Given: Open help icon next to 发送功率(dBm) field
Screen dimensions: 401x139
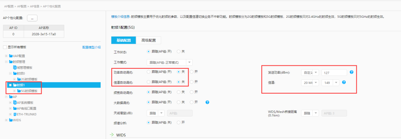Looking at the screenshot, I should [351, 72].
